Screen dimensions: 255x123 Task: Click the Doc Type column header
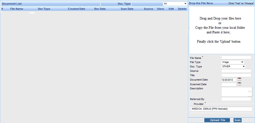(x=44, y=9)
